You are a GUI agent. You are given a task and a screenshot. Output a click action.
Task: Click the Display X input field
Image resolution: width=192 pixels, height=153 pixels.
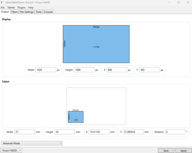click(x=117, y=70)
